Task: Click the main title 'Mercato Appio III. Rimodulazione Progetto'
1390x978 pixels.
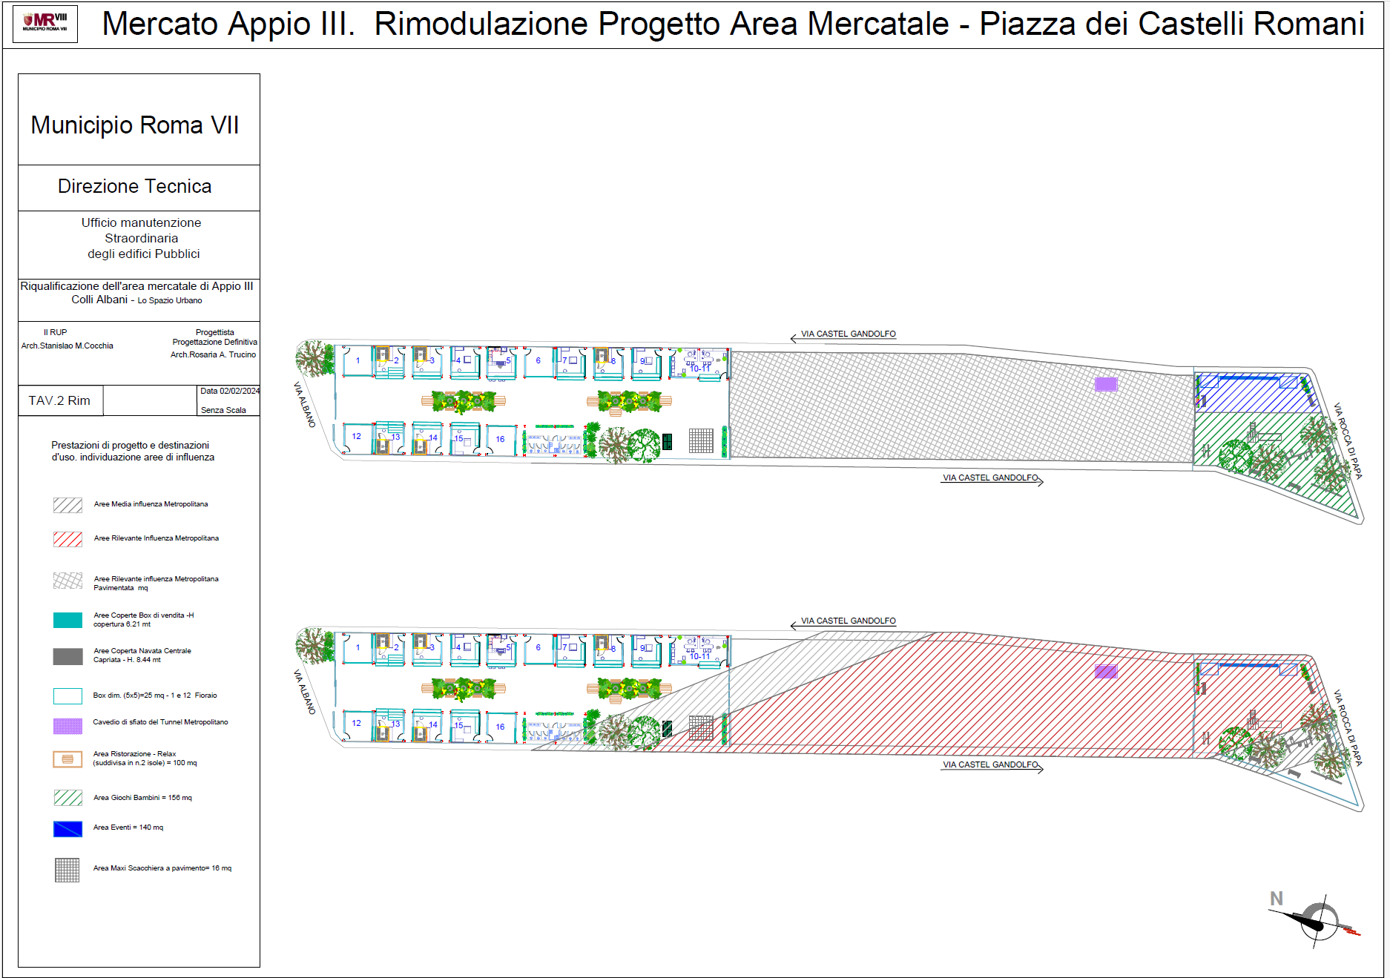Action: (x=733, y=24)
